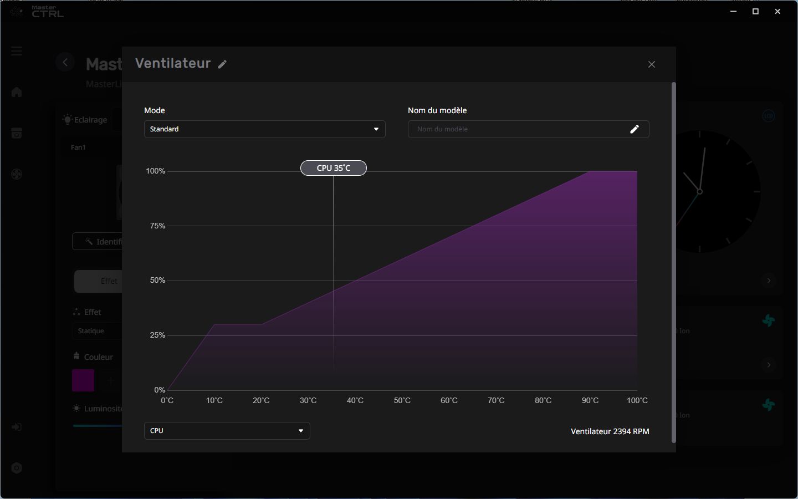
Task: Expand the chevron below upper fan card
Action: 769,365
